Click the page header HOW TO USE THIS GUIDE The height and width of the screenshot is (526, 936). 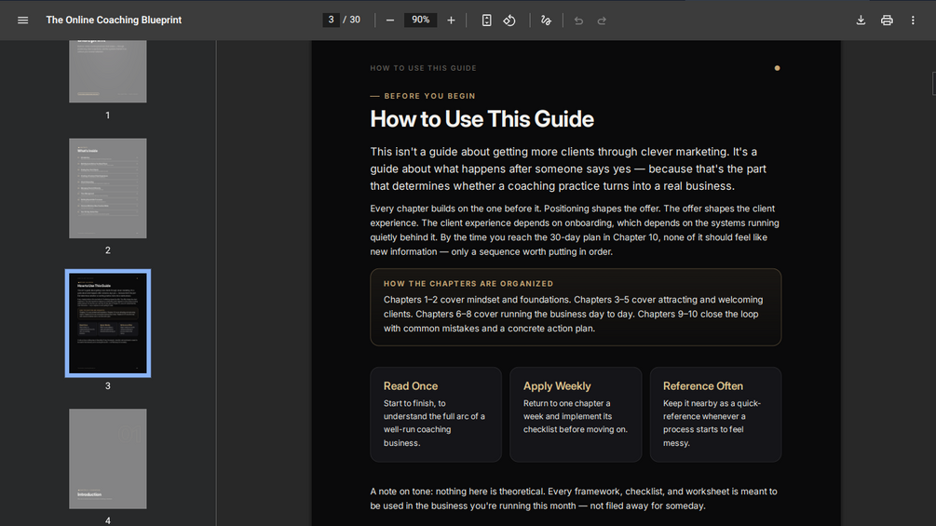[x=423, y=68]
